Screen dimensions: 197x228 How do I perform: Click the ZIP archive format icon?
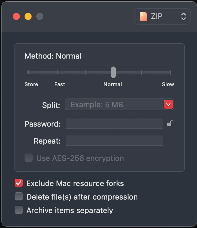click(144, 16)
